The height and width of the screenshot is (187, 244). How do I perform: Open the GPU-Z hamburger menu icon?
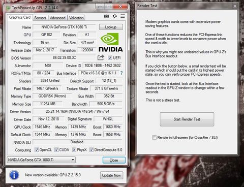click(123, 16)
